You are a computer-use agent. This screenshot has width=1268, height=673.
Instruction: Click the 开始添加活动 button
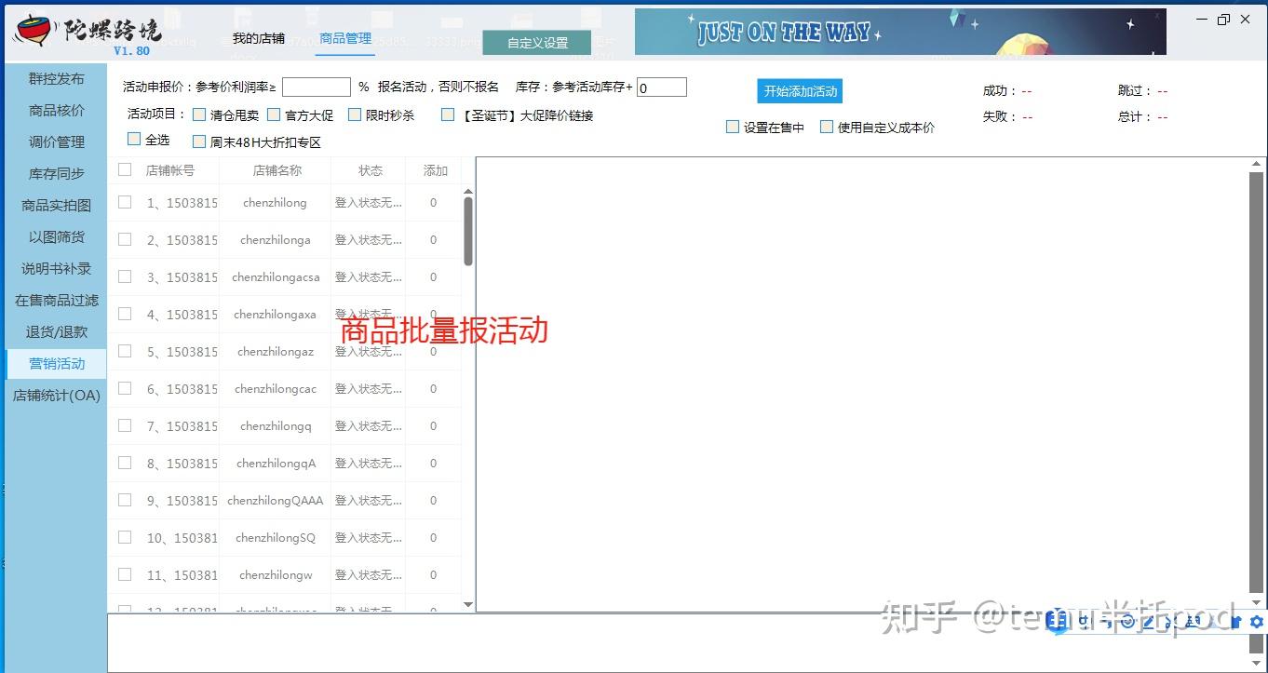click(x=799, y=91)
